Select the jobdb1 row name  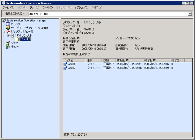coord(71,64)
